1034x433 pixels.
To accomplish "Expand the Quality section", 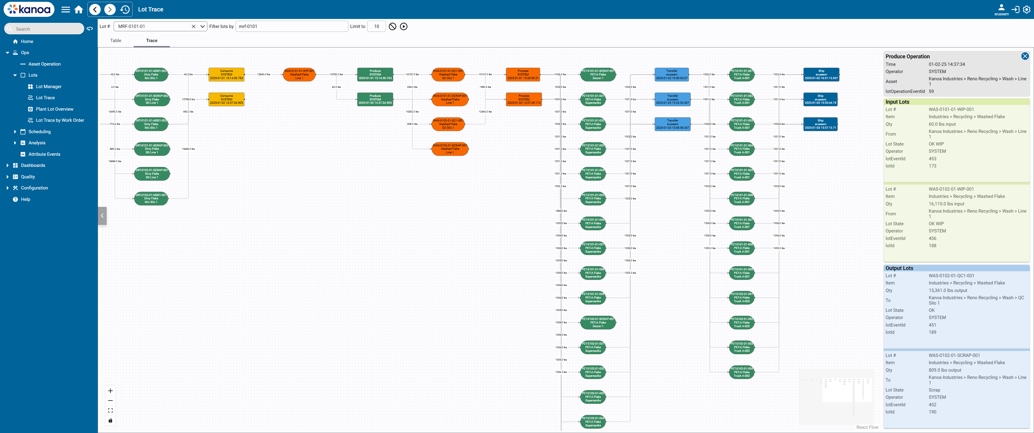I will click(x=7, y=177).
